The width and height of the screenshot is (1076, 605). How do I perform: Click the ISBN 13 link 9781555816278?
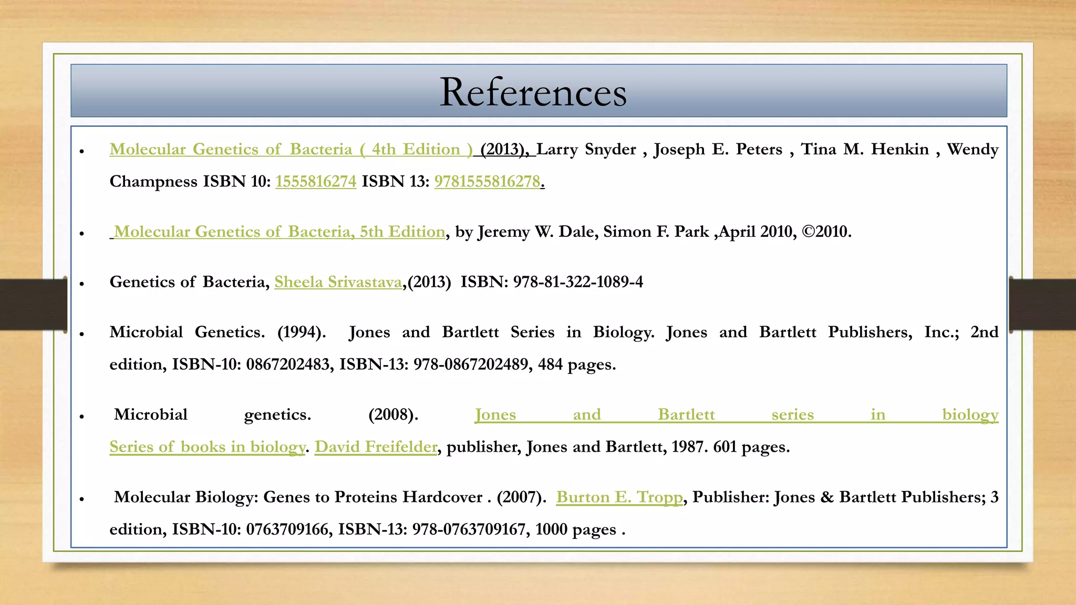487,181
